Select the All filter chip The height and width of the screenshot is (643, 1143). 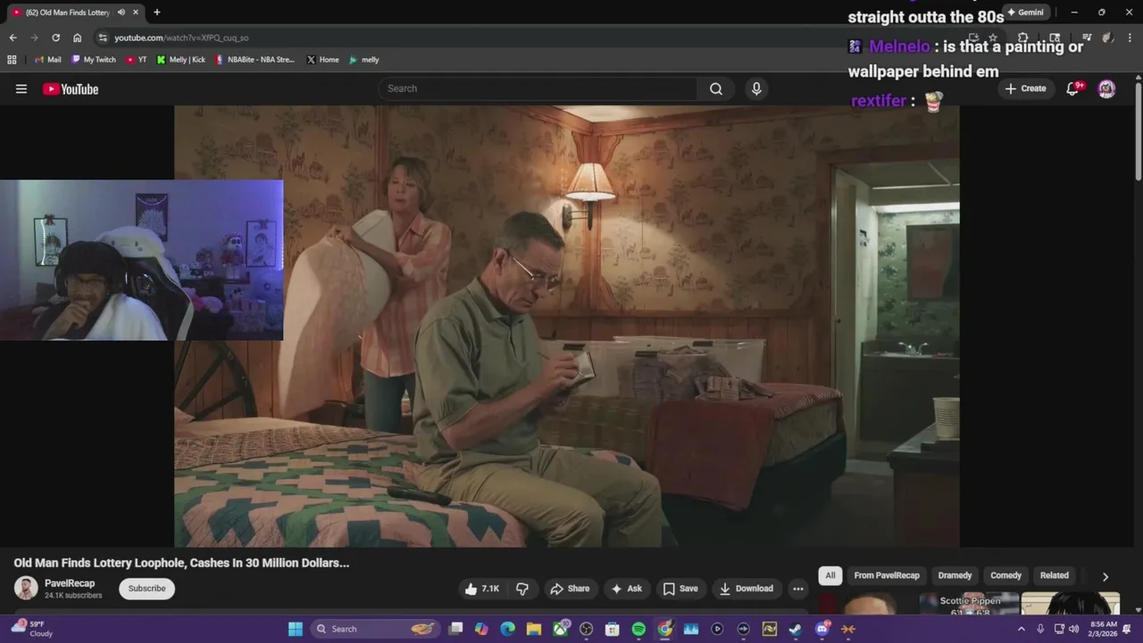click(x=830, y=576)
